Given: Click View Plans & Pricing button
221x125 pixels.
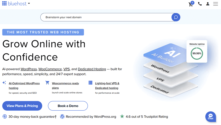Looking at the screenshot, I should tap(22, 106).
